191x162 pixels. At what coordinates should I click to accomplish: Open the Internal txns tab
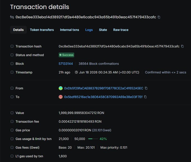pyautogui.click(x=69, y=30)
